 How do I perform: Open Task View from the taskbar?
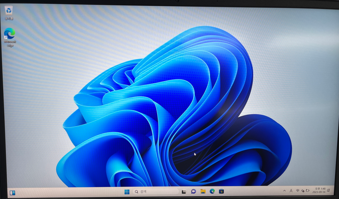184,192
